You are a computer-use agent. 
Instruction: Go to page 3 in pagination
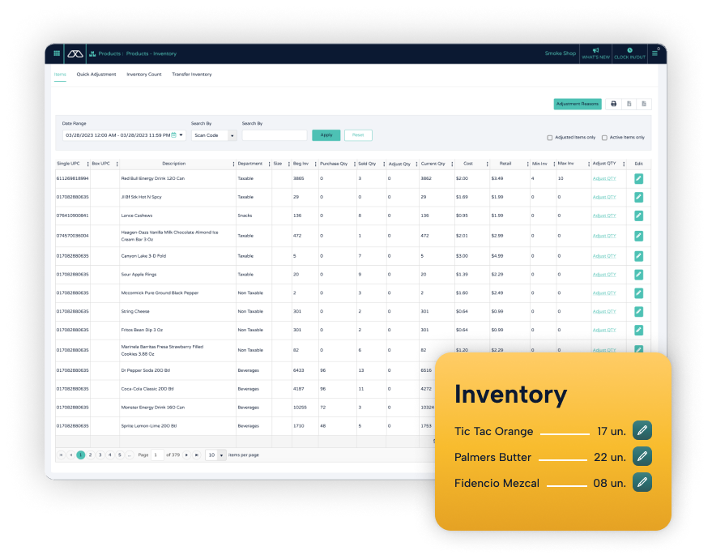(100, 455)
